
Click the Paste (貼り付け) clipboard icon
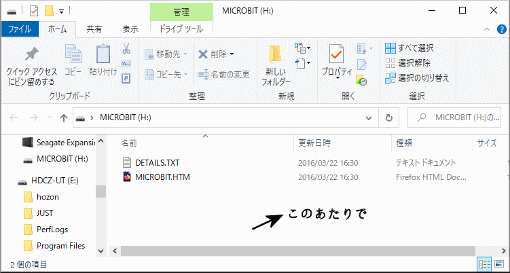pyautogui.click(x=103, y=54)
